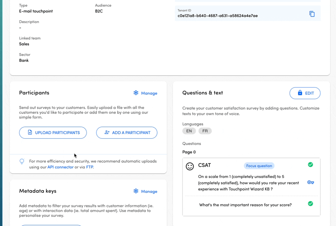Click EDIT in Questions & text
This screenshot has height=226, width=336.
pyautogui.click(x=305, y=93)
